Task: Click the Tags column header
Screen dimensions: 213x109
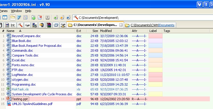Action: (186, 31)
